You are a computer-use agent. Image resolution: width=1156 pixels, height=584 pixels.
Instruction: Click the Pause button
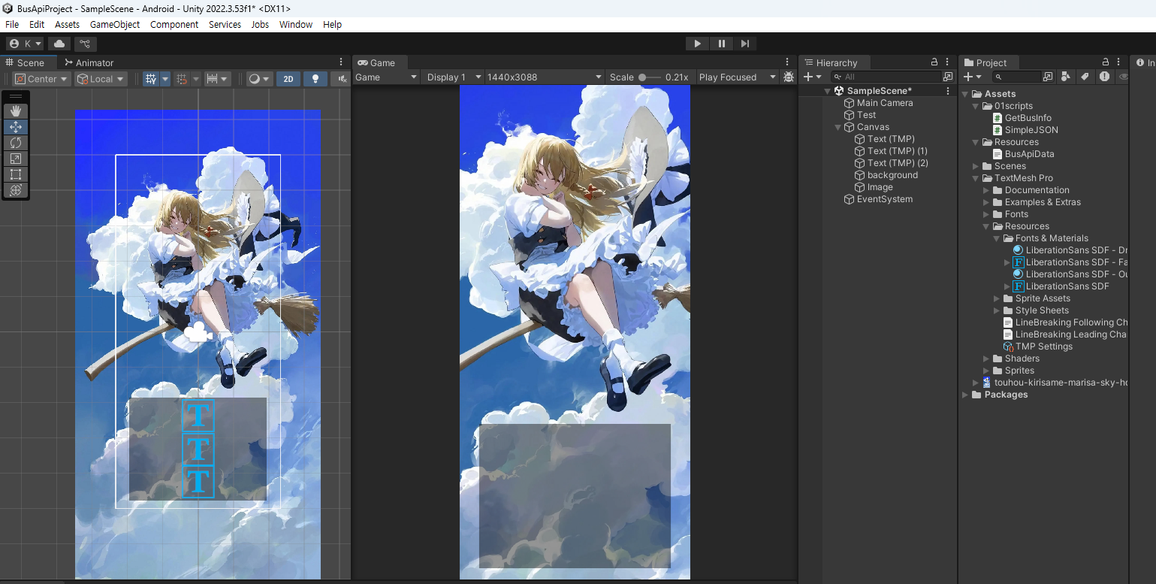click(x=721, y=44)
